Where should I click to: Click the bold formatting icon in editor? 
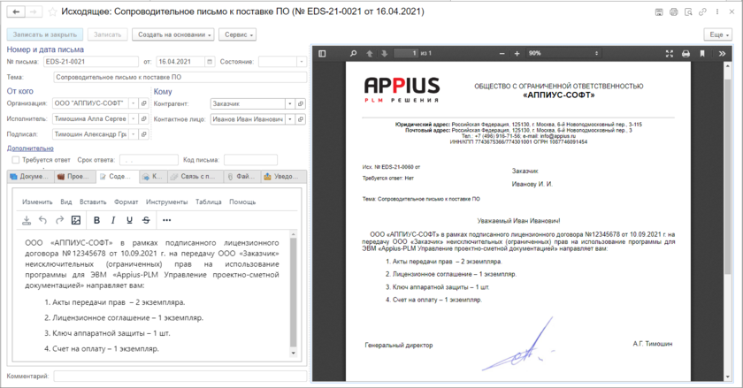point(96,220)
